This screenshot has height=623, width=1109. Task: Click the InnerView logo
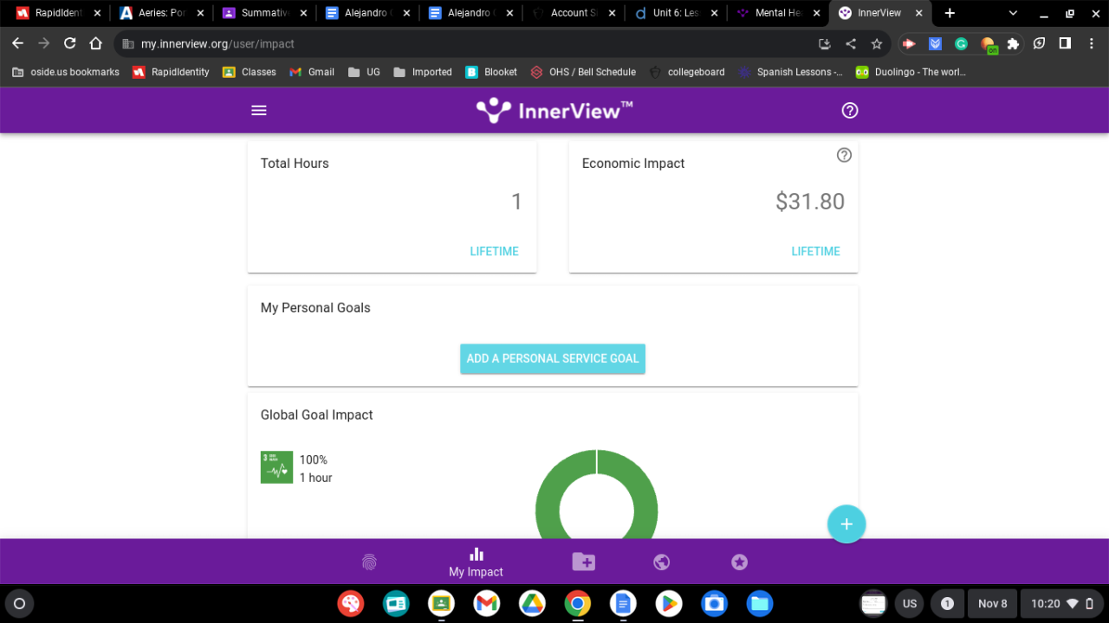point(554,111)
